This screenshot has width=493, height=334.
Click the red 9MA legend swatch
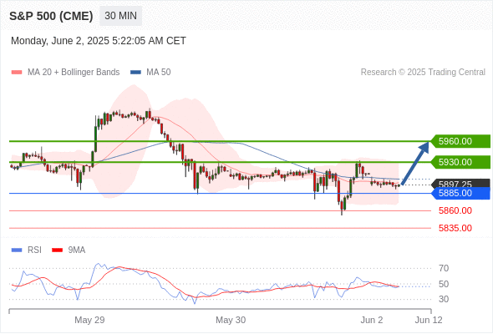(x=57, y=250)
